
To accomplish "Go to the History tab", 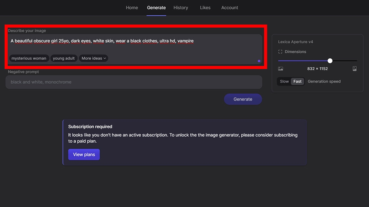I will point(181,8).
